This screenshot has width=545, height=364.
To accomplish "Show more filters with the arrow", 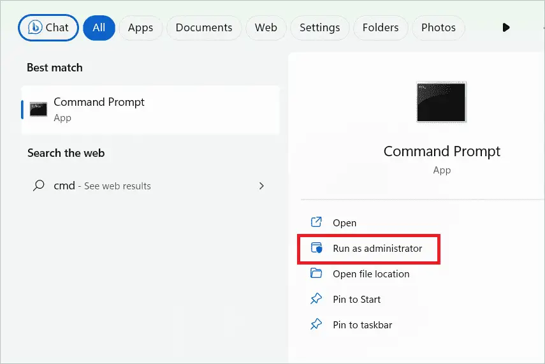I will tap(506, 27).
